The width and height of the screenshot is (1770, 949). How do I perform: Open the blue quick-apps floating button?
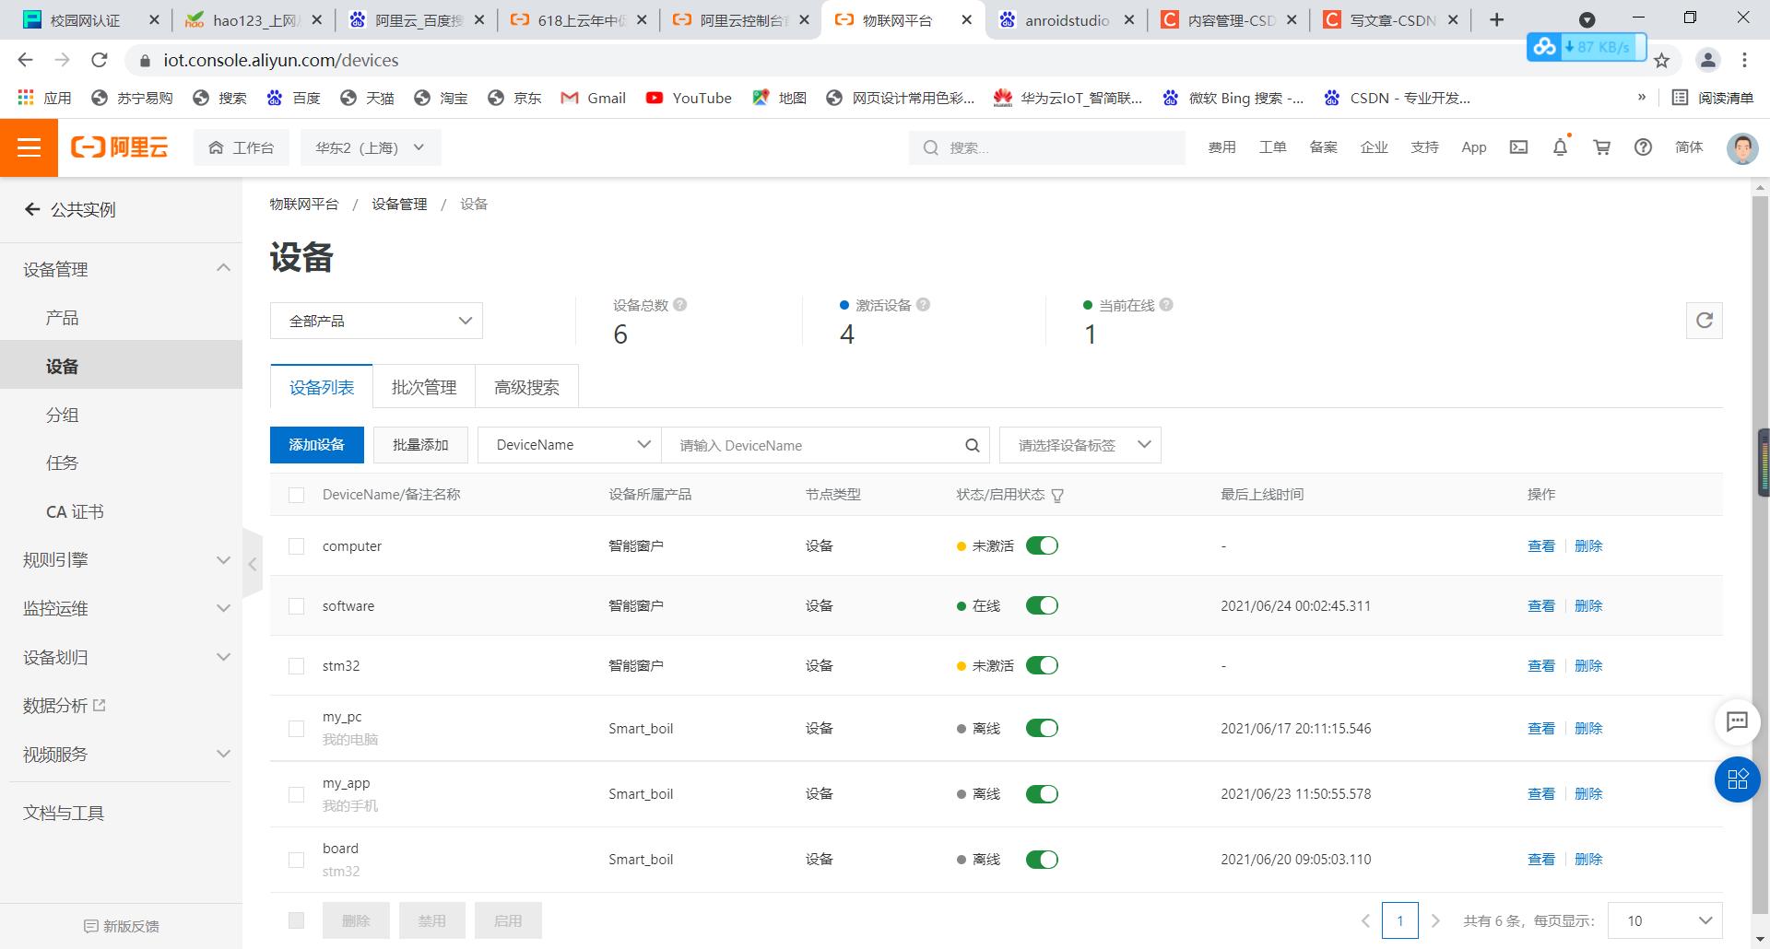(x=1737, y=779)
